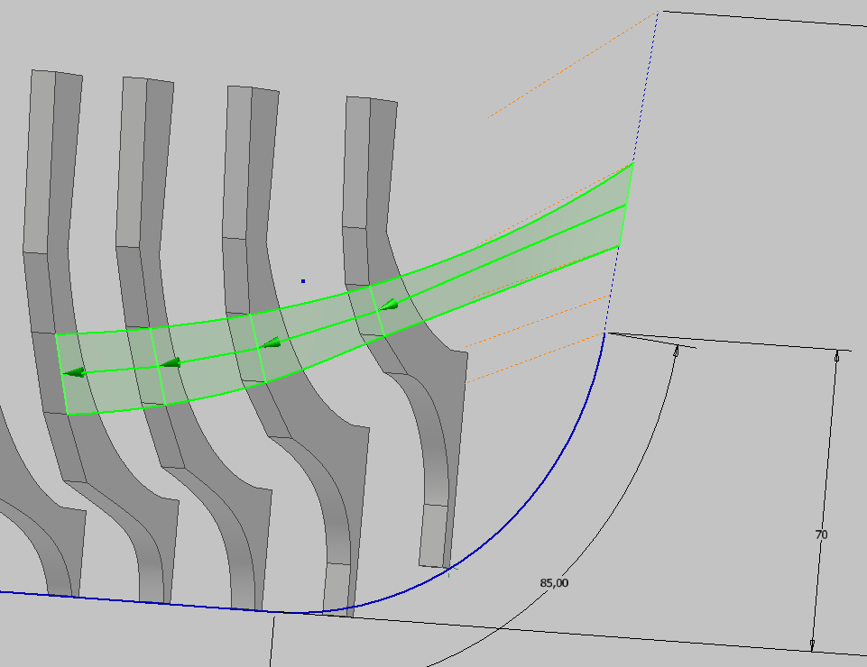The image size is (867, 667).
Task: Select the small blue sketch point
Action: pos(303,281)
